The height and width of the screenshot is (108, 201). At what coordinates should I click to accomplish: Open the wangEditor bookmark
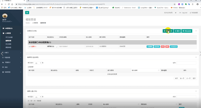(145, 8)
